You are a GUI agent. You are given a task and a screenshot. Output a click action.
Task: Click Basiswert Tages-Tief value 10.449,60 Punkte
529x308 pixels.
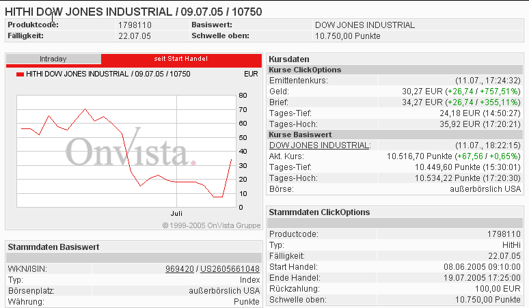click(448, 167)
